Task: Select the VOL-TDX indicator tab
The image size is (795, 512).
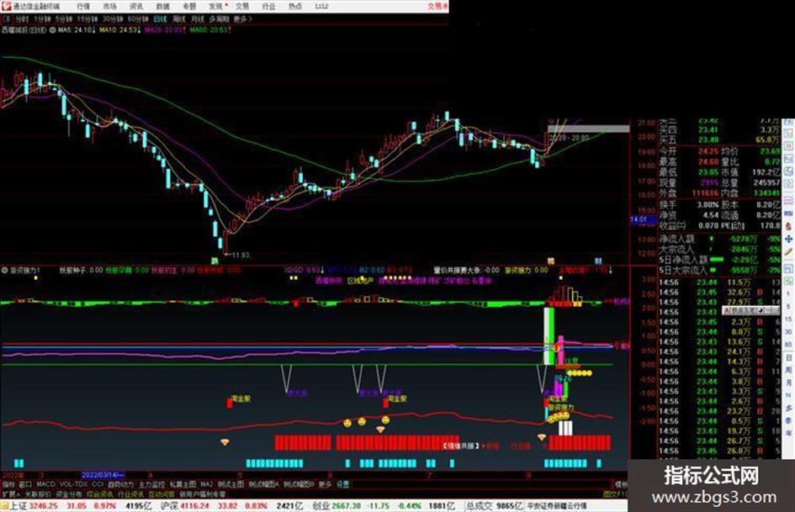Action: (x=73, y=484)
